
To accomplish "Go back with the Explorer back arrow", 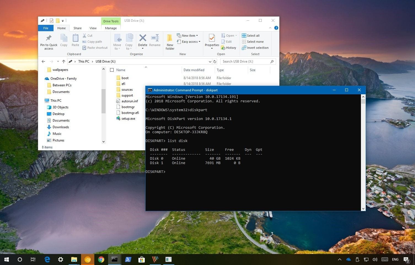I will (x=43, y=61).
